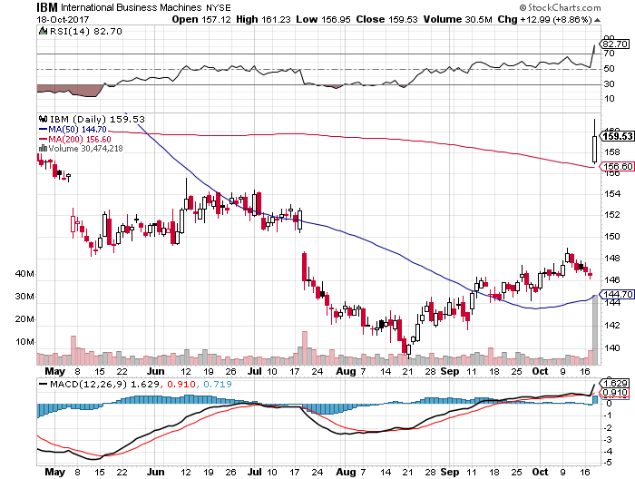Click the MACD wave icon in lower panel
The width and height of the screenshot is (635, 479).
pos(41,385)
